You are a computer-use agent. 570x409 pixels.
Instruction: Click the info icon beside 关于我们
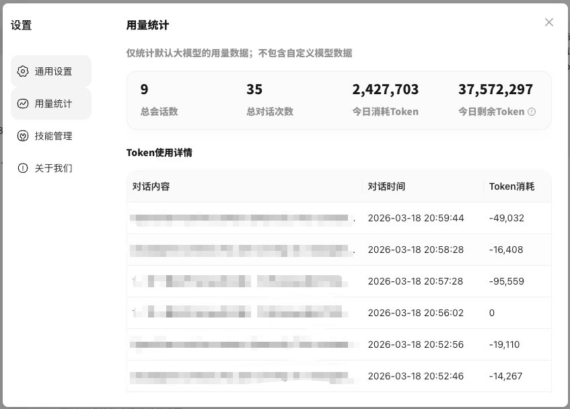22,168
